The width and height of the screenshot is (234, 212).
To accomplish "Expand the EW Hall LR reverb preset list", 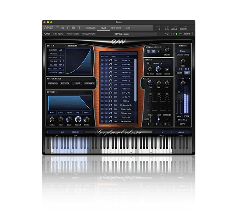I will (162, 63).
